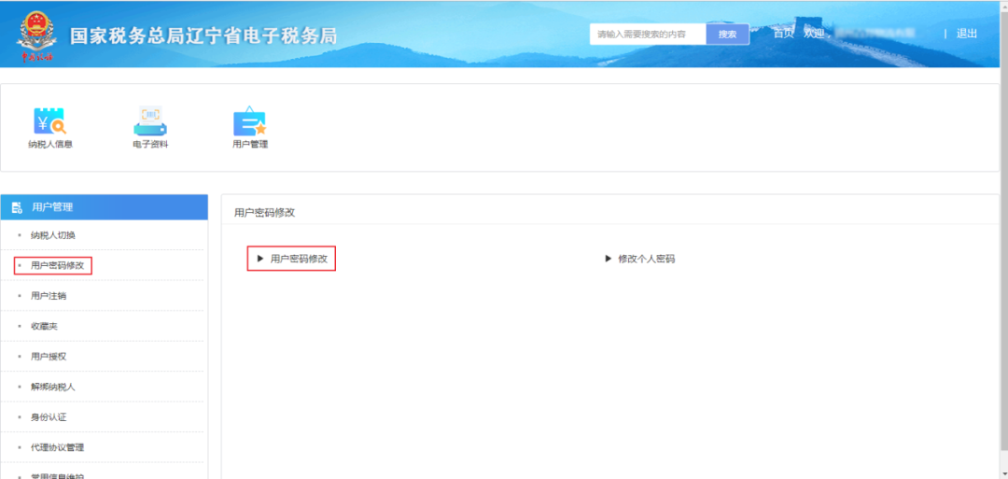
Task: Go to 首页 link in header
Action: click(x=783, y=34)
